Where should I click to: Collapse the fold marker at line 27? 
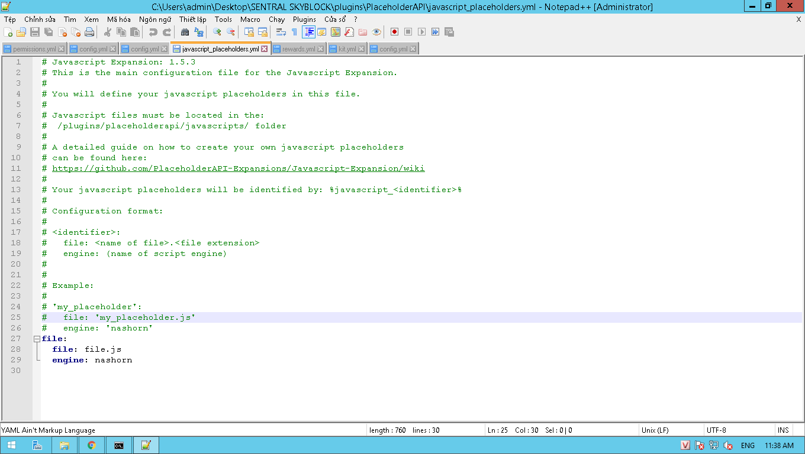tap(37, 339)
